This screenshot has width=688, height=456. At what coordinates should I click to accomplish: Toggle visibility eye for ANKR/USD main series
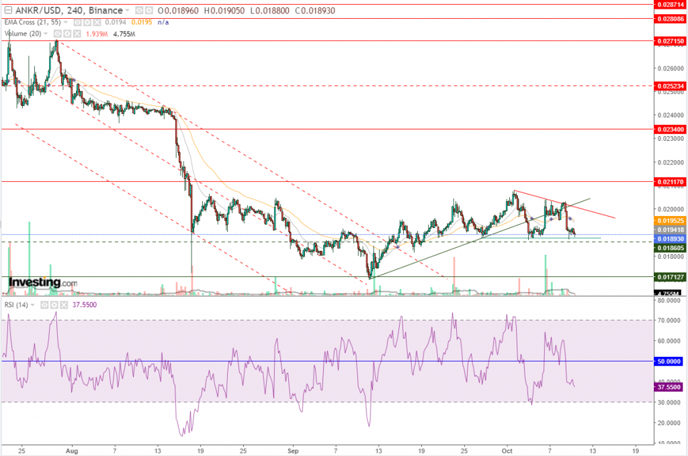[x=139, y=11]
